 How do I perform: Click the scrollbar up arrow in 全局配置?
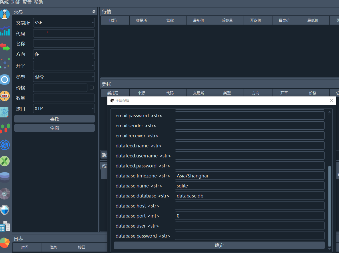(x=330, y=112)
